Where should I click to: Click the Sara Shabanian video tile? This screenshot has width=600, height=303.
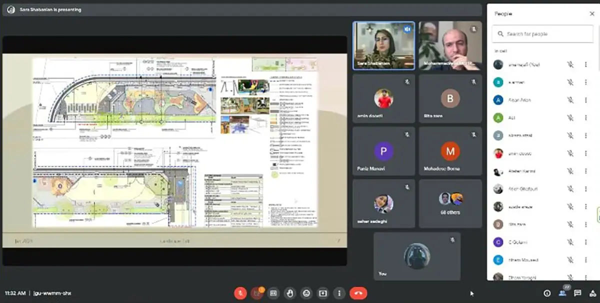pos(383,45)
